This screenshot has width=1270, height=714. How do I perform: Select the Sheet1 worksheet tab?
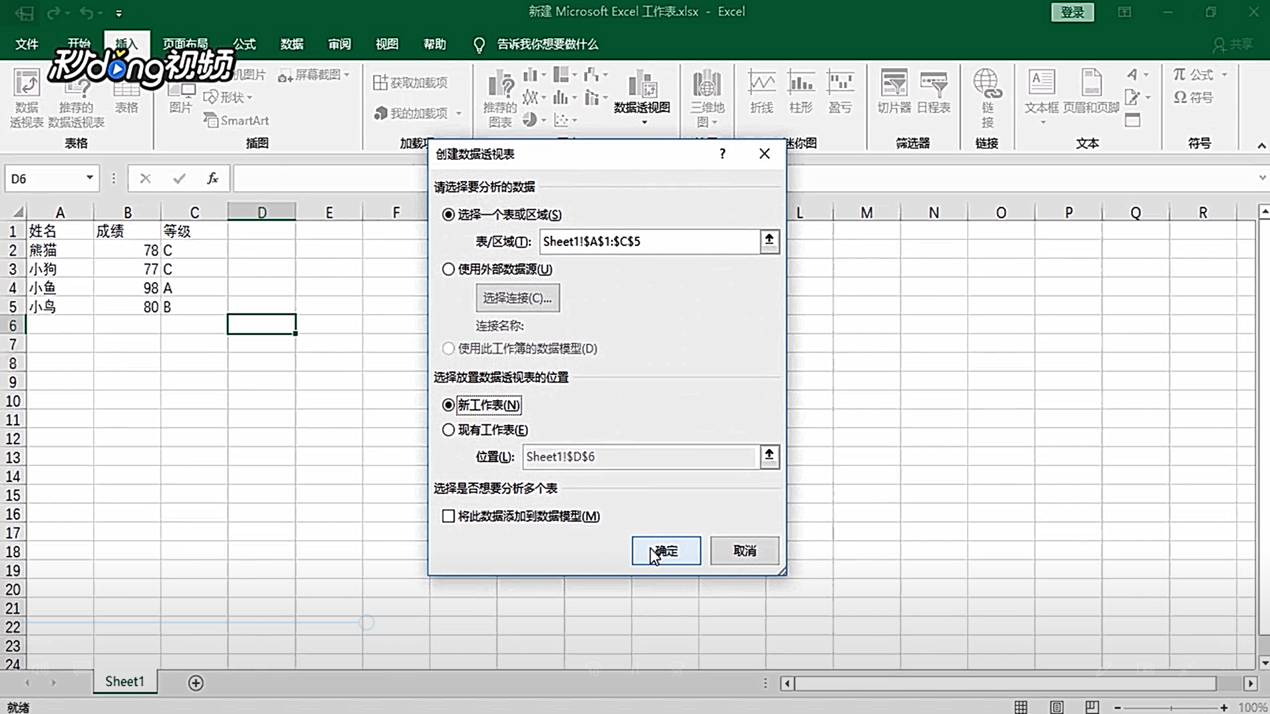pos(124,681)
